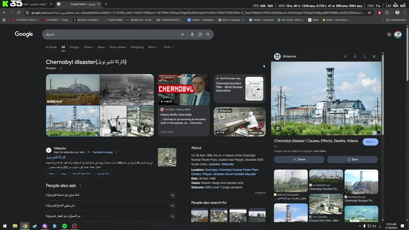The width and height of the screenshot is (409, 230).
Task: Switch to the Images results tab
Action: coord(74,47)
